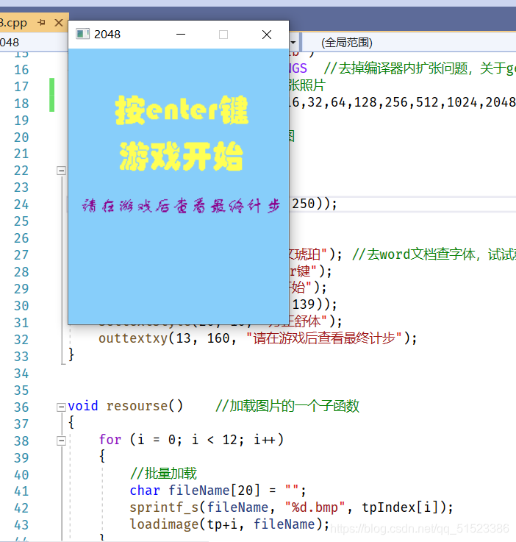This screenshot has width=516, height=542.
Task: Click the number list 32,64,128 on line 18
Action: [x=345, y=102]
